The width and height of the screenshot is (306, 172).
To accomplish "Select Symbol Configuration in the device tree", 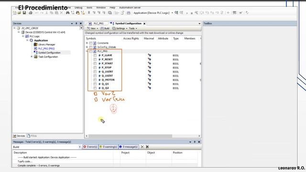I will 49,53.
